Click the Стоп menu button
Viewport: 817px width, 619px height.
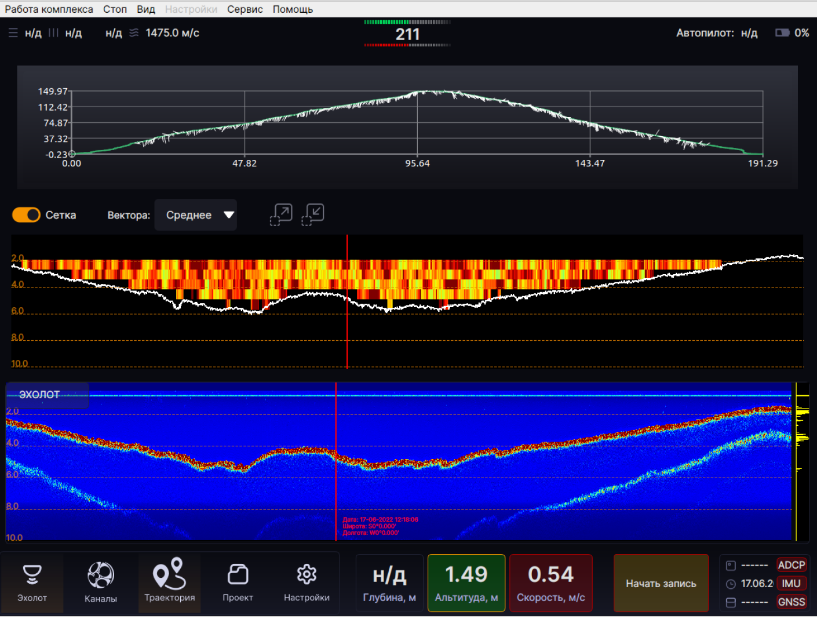pyautogui.click(x=115, y=9)
